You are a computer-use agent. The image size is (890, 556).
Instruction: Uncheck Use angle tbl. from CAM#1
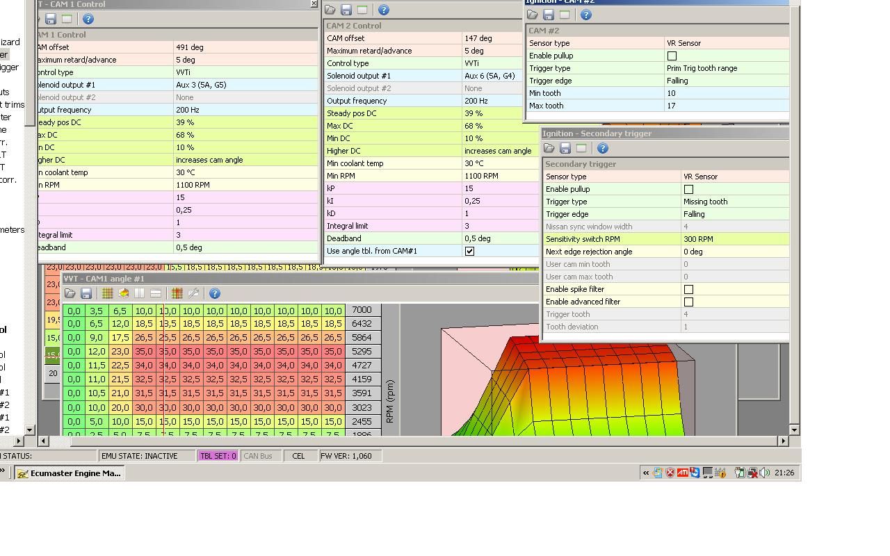pyautogui.click(x=469, y=251)
